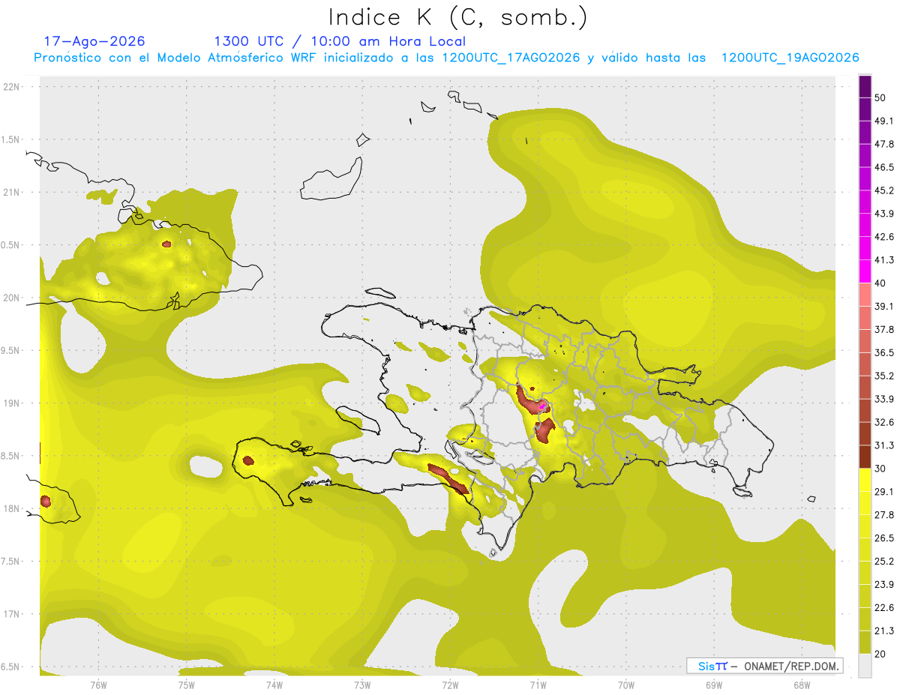Click the "43.9" color scale value
Viewport: 900px width, 695px height.
point(884,214)
